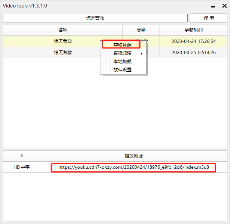Click timestamp 2020-04-25 02:14:26
Viewport: 230px width, 224px height.
tap(194, 53)
